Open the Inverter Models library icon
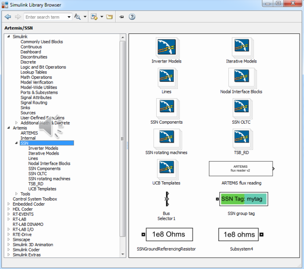This screenshot has height=269, width=304. pyautogui.click(x=167, y=47)
